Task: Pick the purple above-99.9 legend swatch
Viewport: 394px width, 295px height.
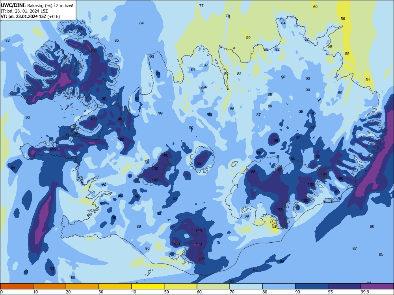Action: (x=377, y=286)
